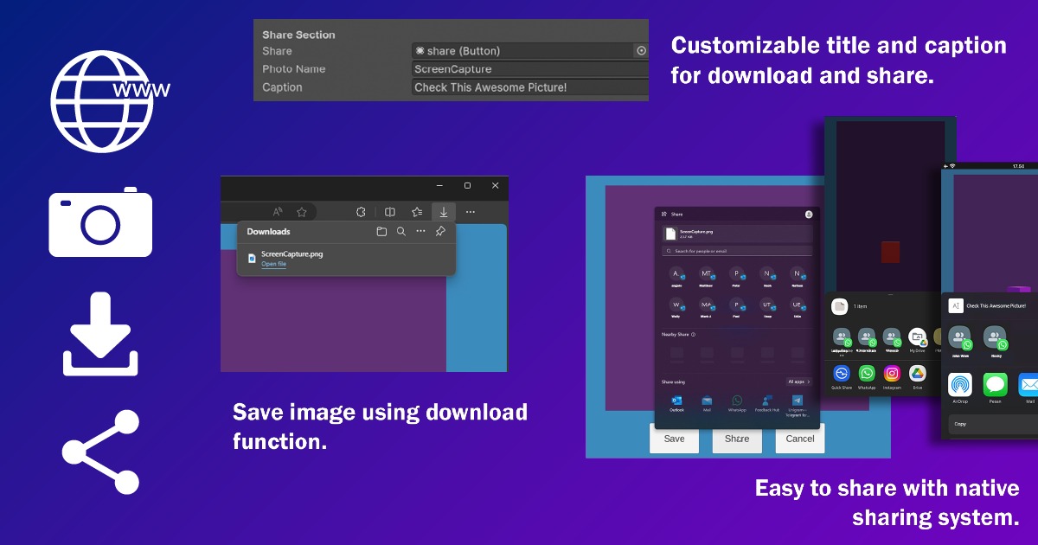
Task: Share via Feedback Hub icon
Action: [x=766, y=403]
